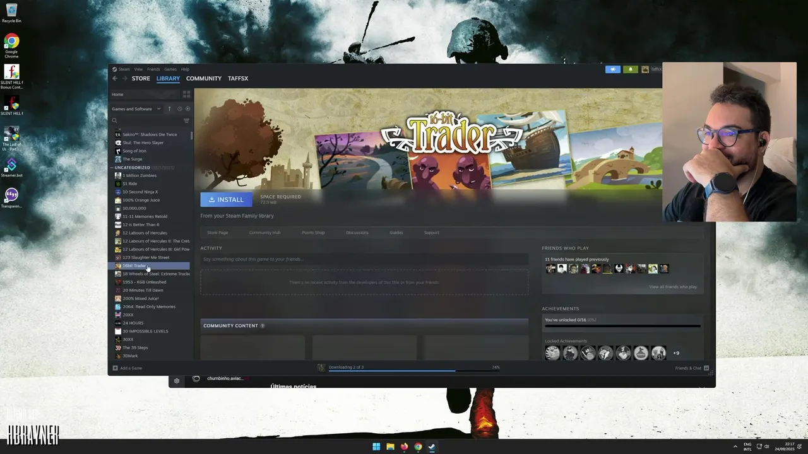Click the blue INSTALL button
808x454 pixels.
226,199
